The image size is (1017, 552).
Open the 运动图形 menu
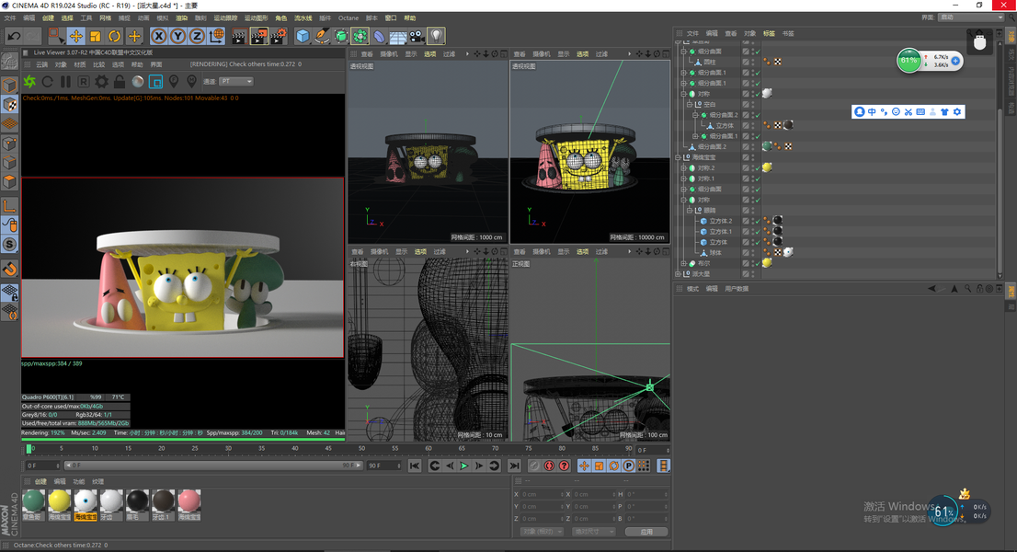point(257,18)
